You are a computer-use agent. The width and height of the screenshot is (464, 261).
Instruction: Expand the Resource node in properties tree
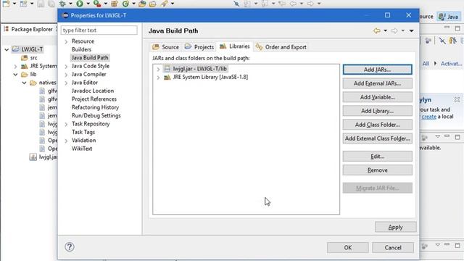[66, 42]
